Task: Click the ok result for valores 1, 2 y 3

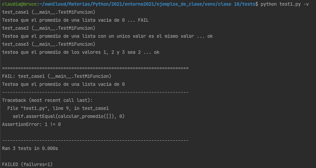Action: pos(157,52)
